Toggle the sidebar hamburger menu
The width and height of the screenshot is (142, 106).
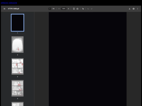4,9
